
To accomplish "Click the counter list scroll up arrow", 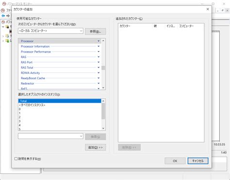I will 103,41.
